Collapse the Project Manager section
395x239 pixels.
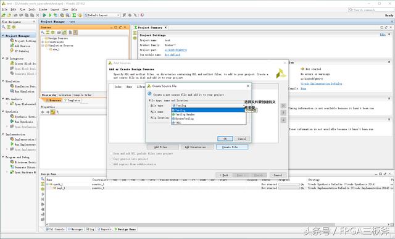pyautogui.click(x=3, y=36)
